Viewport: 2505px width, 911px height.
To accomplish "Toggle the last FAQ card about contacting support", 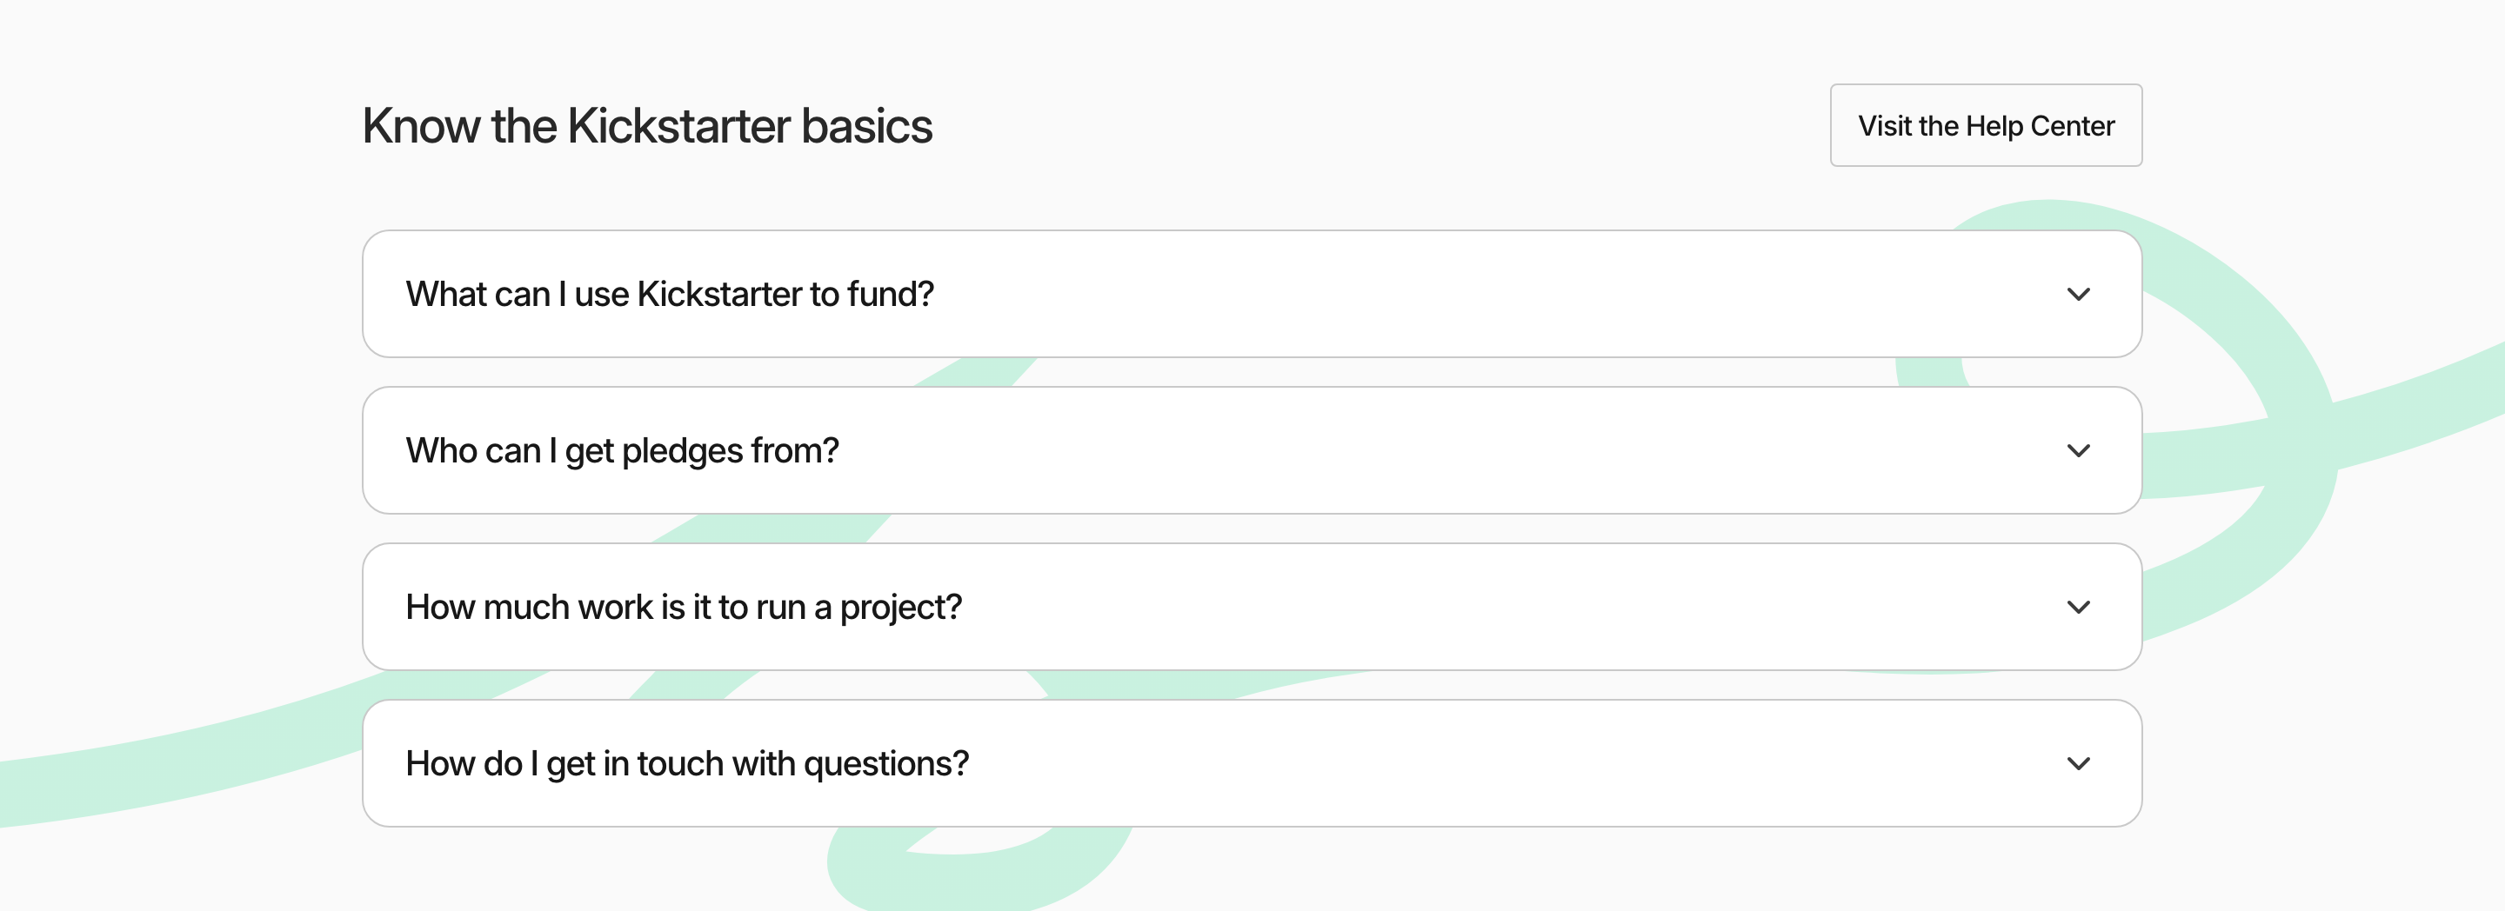I will click(1252, 763).
